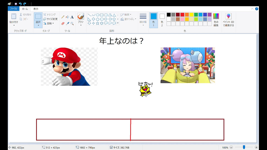Open Edit colors (色の編集)
Screen dimensions: 267x150
[216, 20]
